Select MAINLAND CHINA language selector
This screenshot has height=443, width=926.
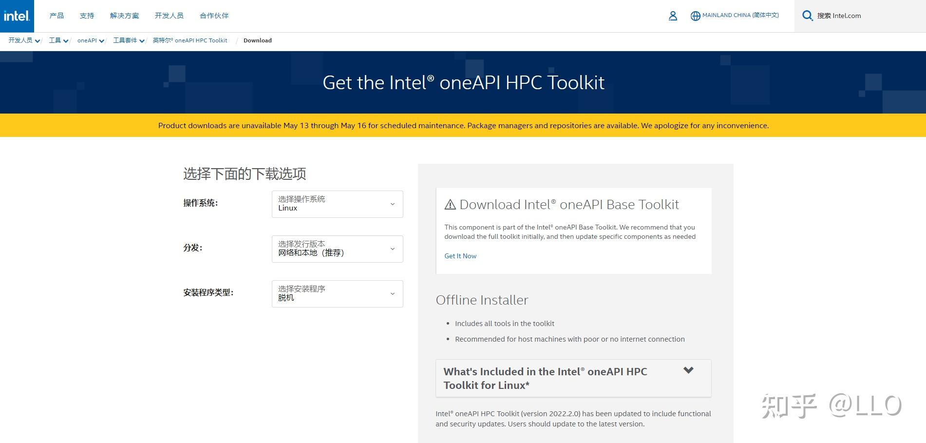tap(740, 15)
